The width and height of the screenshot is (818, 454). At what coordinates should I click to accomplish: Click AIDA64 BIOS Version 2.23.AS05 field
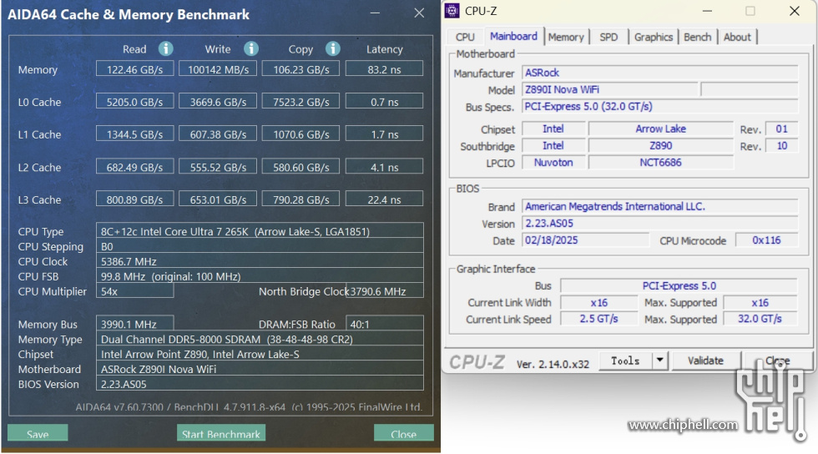pos(260,384)
